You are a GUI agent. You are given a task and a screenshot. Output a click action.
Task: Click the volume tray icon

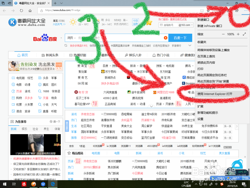(x=206, y=184)
